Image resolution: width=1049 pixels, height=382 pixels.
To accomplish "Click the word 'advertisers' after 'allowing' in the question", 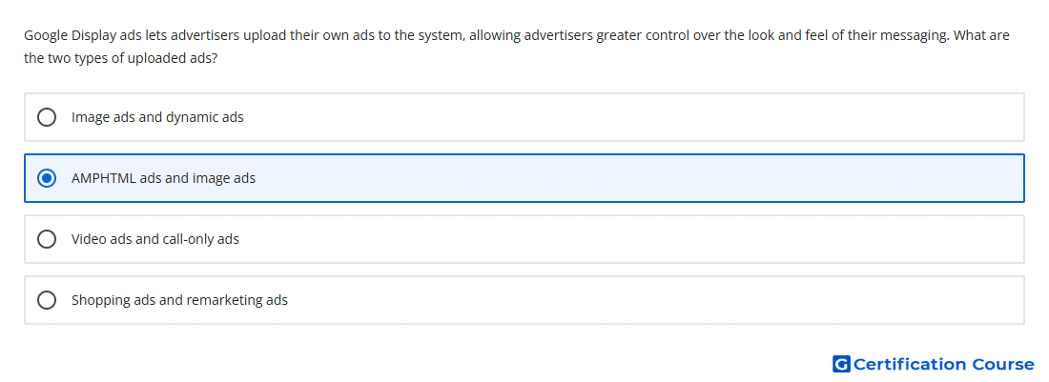I will pos(559,35).
